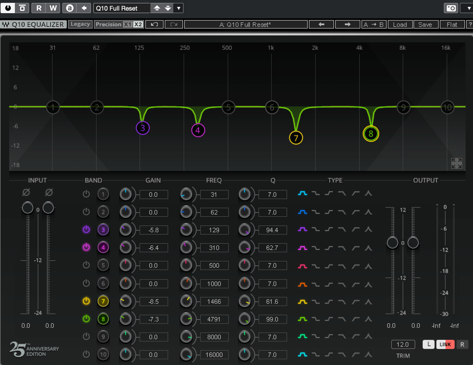
Task: Click the left input fader handle
Action: tap(28, 208)
